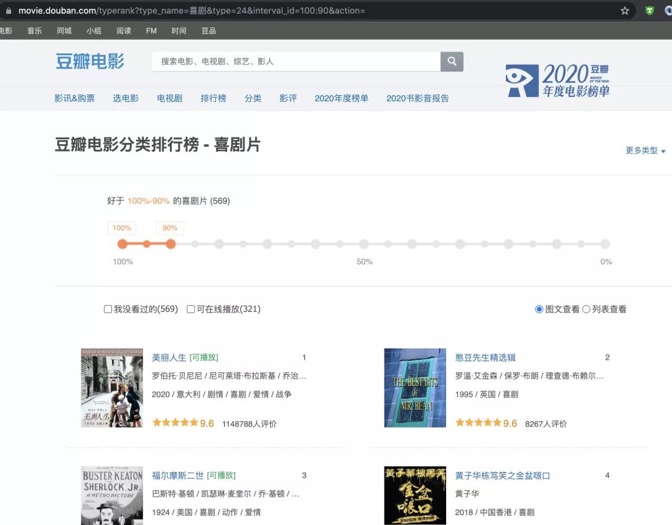Go to 音乐 in top bar
Viewport: 672px width, 525px height.
tap(35, 31)
